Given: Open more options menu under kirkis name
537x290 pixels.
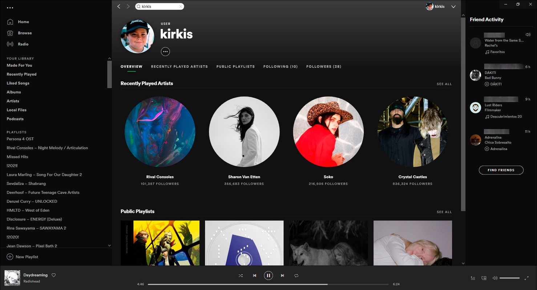Looking at the screenshot, I should point(165,52).
